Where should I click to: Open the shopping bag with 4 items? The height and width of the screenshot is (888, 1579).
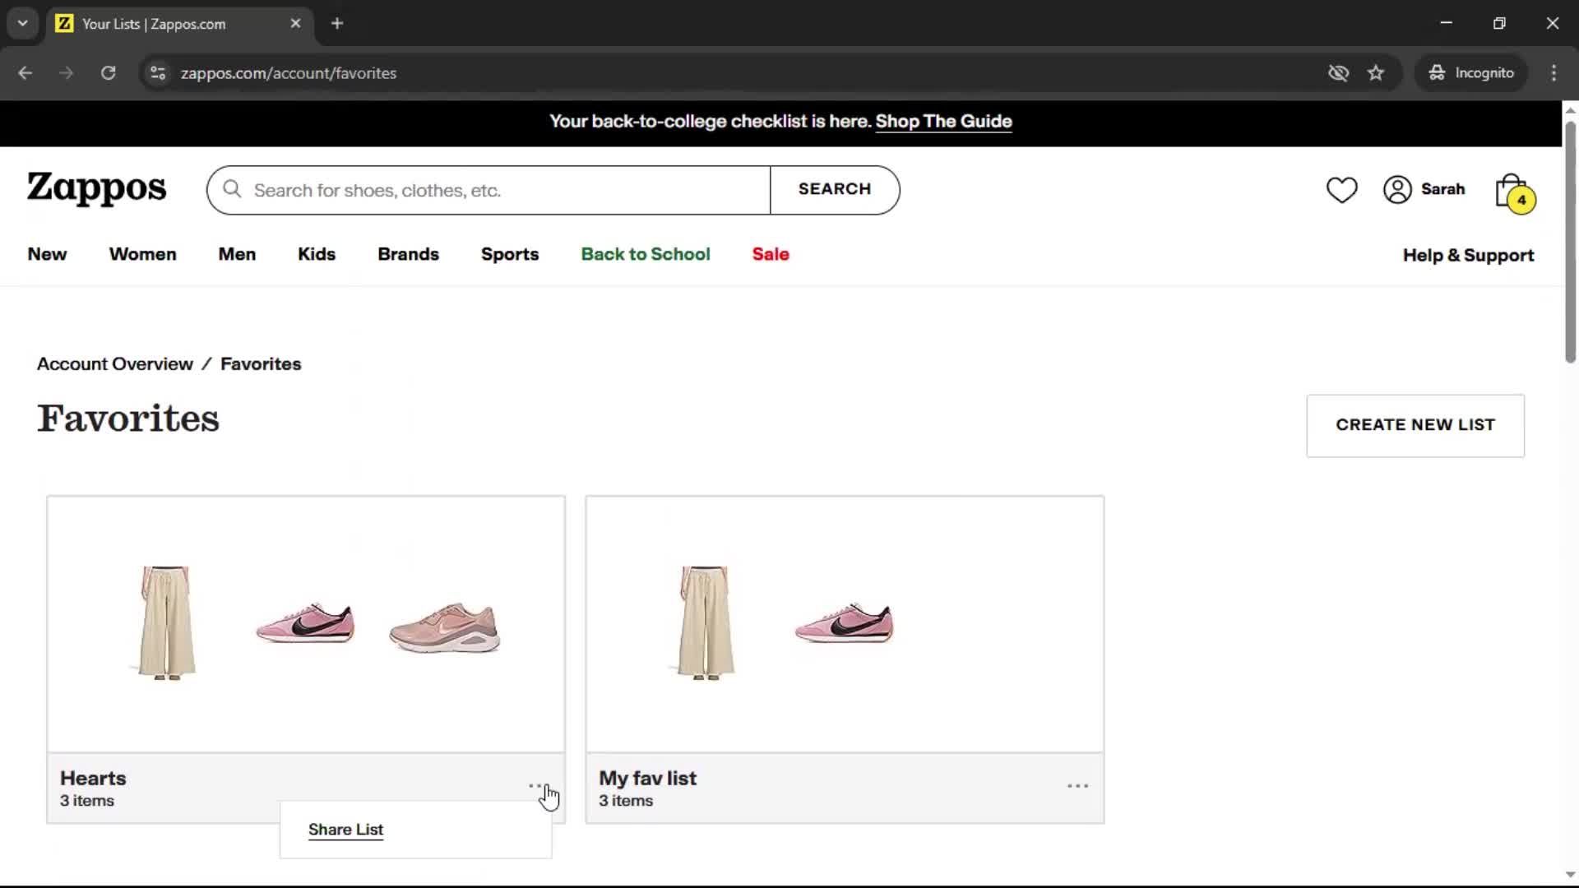point(1515,193)
